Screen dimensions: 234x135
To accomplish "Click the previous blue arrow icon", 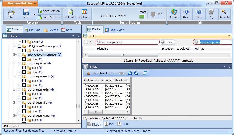I will click(x=130, y=73).
